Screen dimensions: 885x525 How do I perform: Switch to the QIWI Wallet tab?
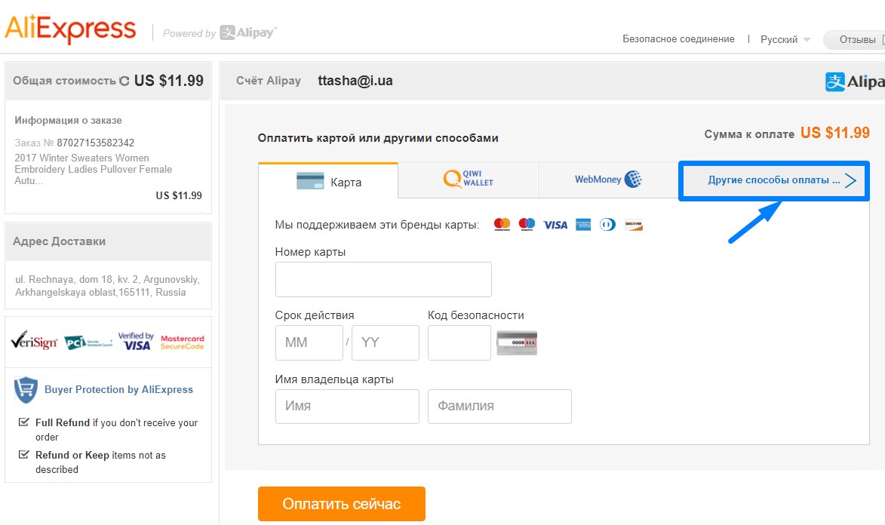468,180
